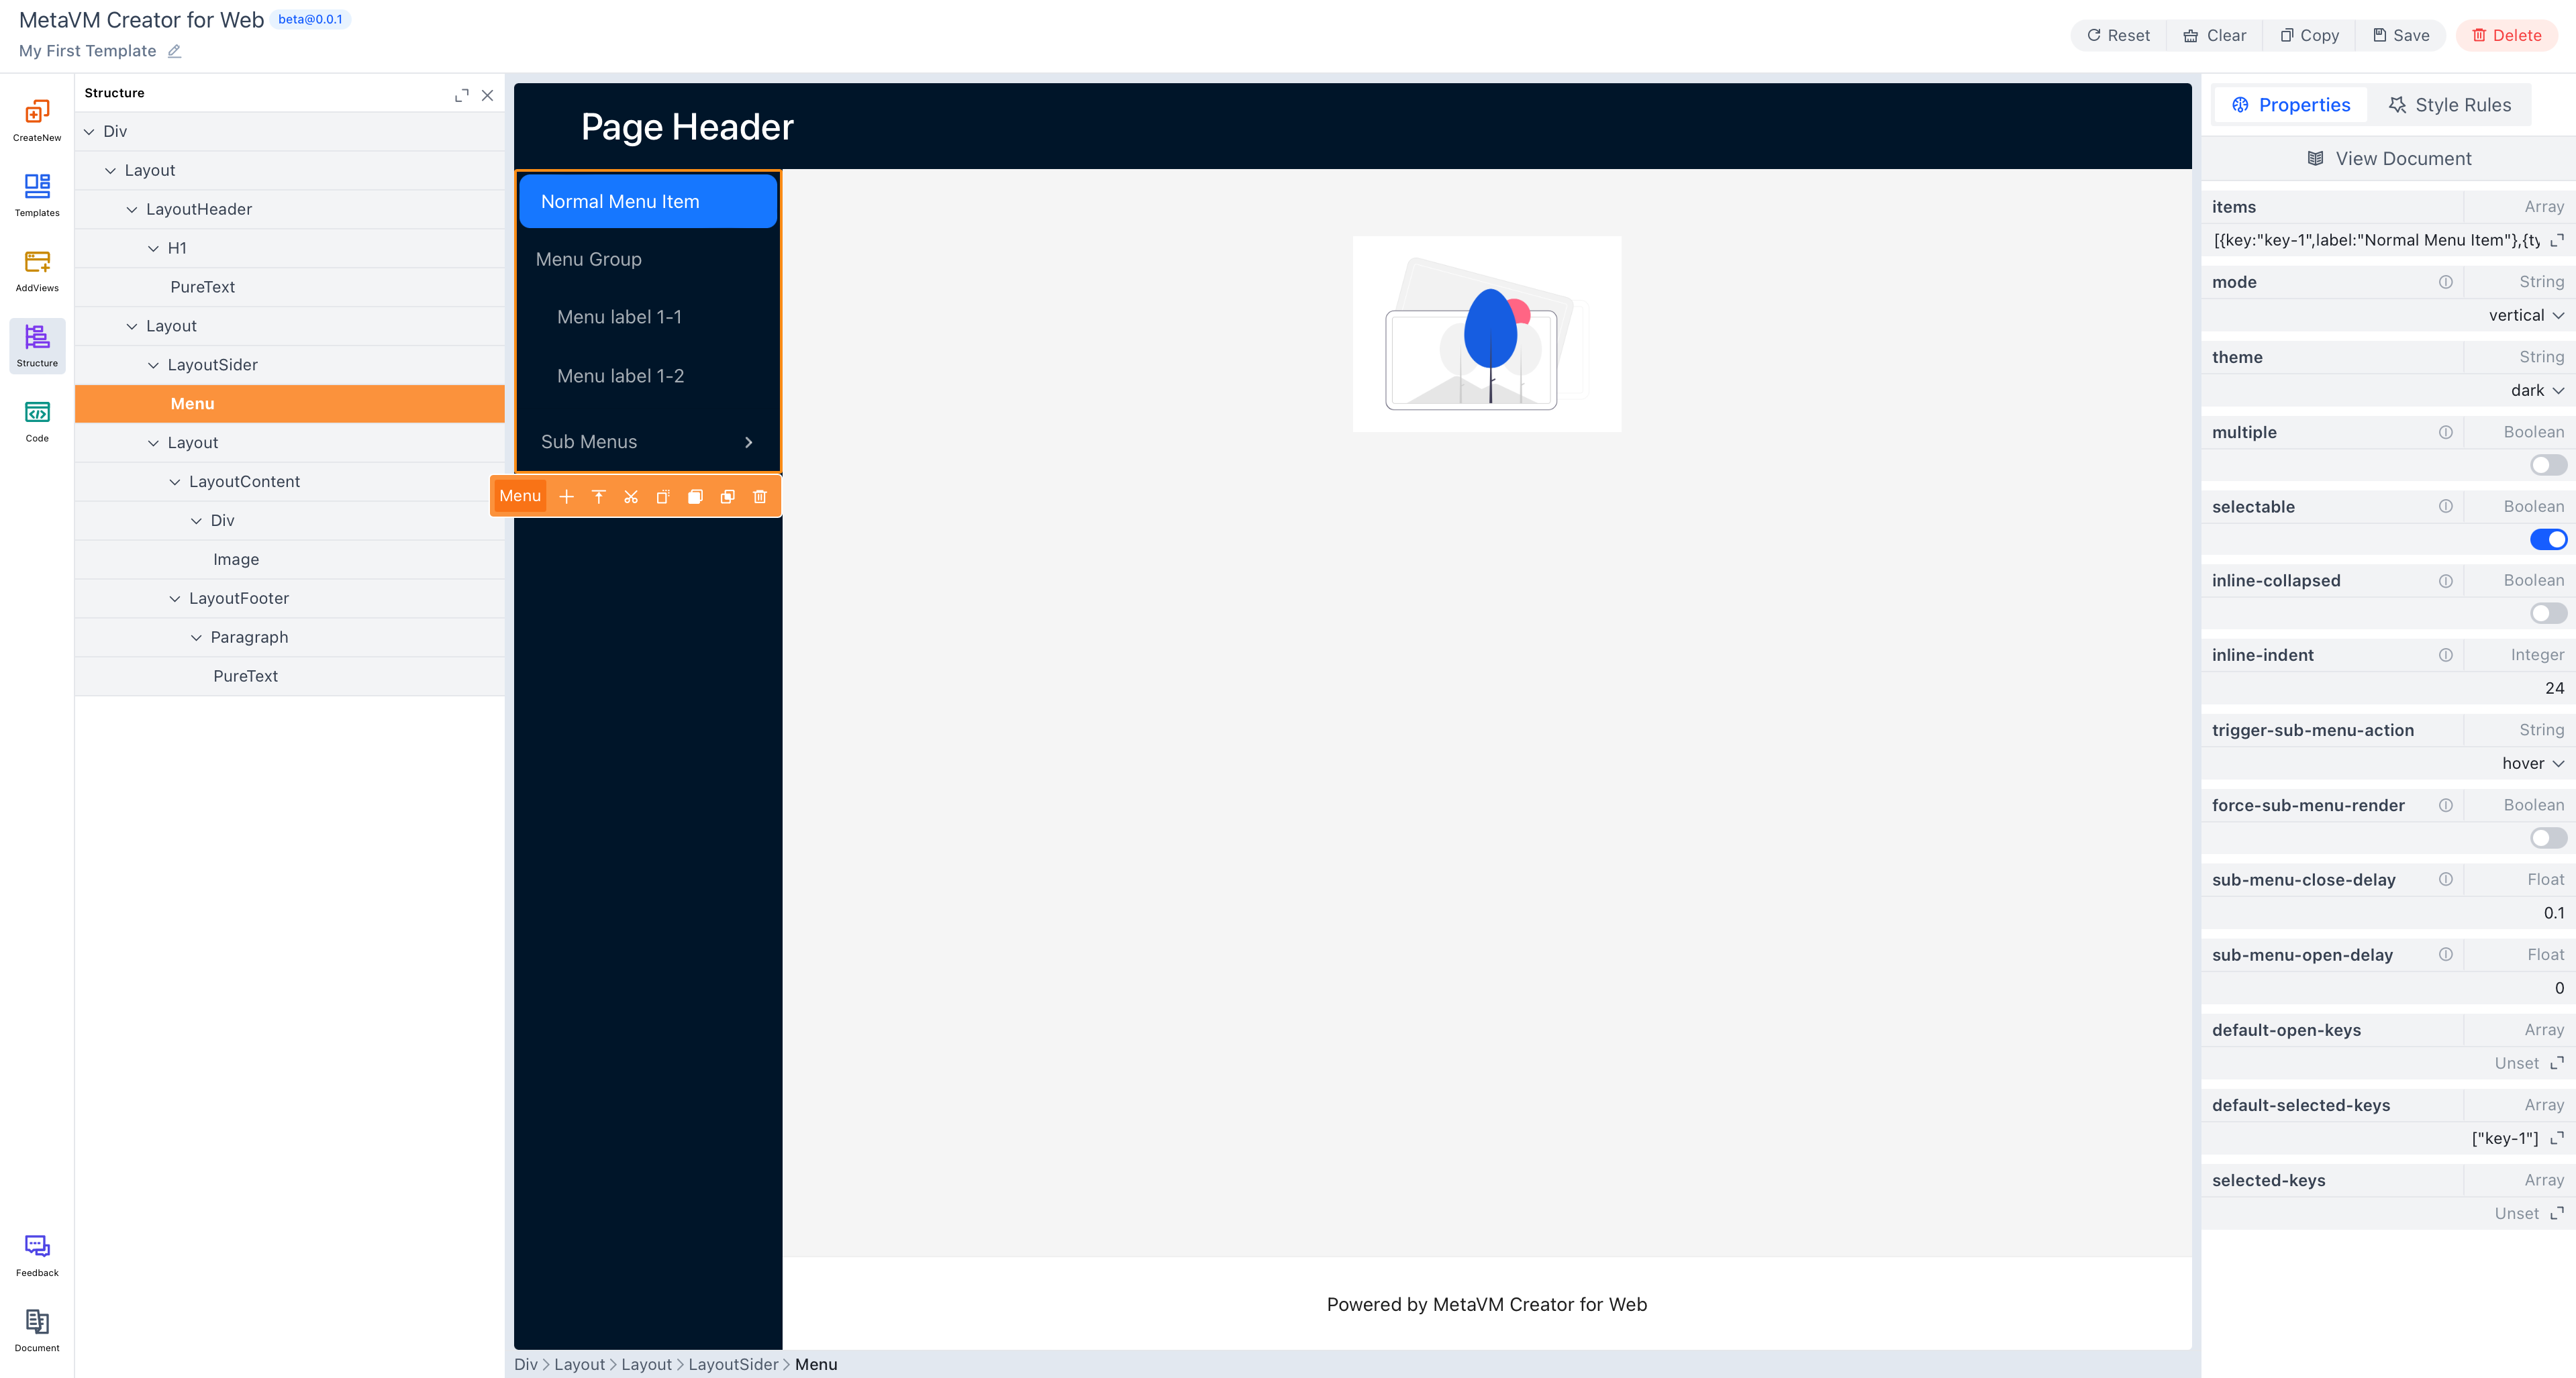The image size is (2576, 1378).
Task: Toggle the multiple switch
Action: pos(2548,465)
